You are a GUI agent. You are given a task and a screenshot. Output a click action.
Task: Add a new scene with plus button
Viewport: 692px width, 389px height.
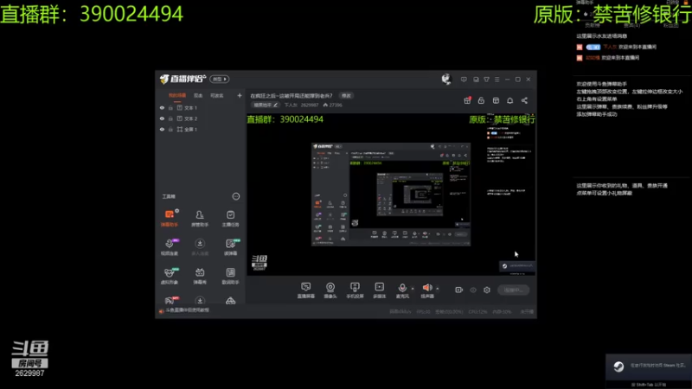(240, 95)
